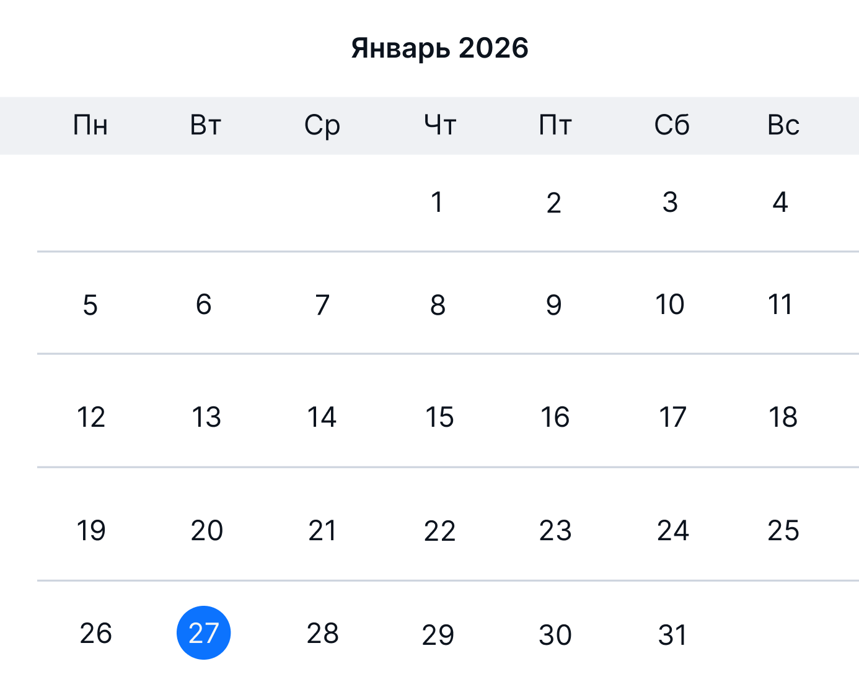Click the Вс weekday header
Screen dimensions: 859x695
pos(783,125)
